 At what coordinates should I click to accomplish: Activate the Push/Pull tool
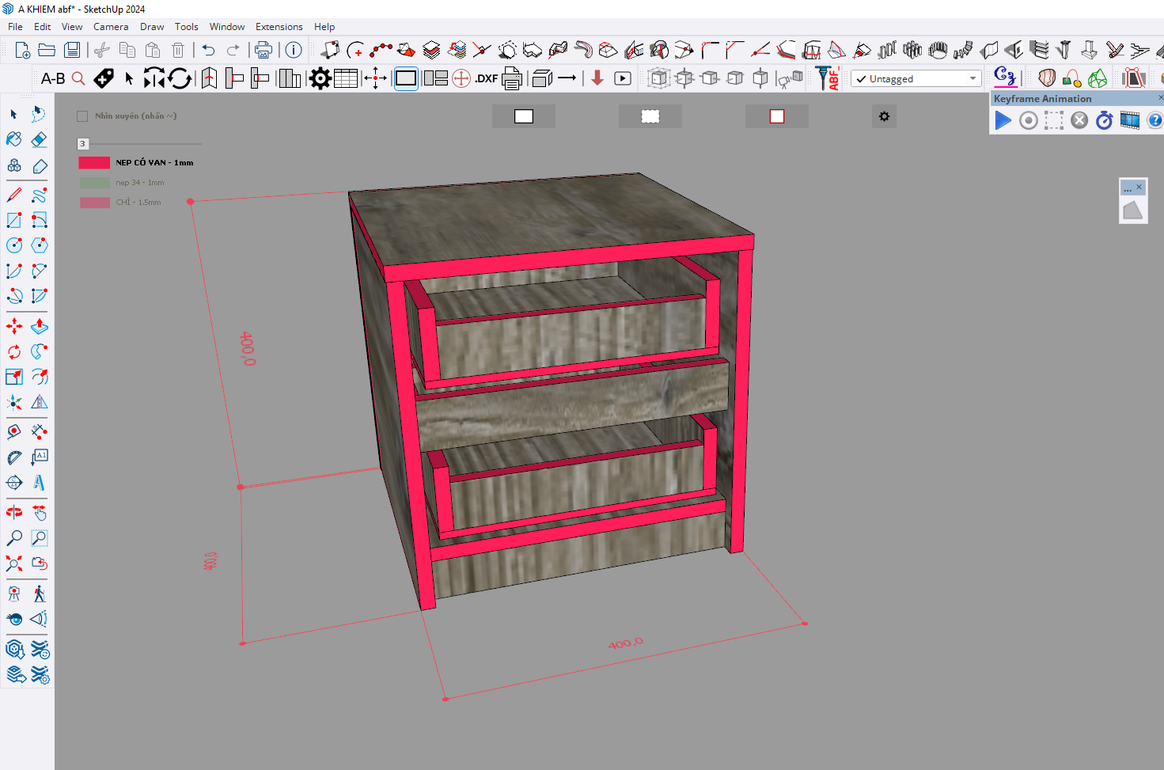pos(40,326)
